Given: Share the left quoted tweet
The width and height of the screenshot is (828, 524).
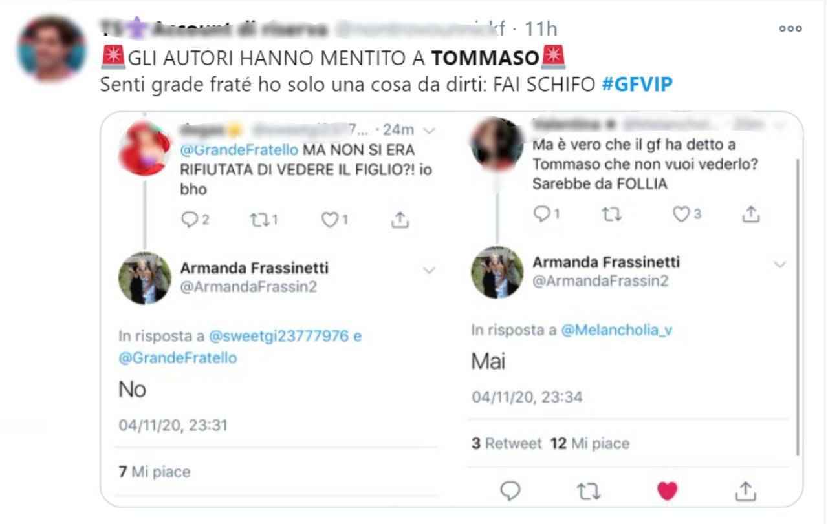Looking at the screenshot, I should coord(400,220).
